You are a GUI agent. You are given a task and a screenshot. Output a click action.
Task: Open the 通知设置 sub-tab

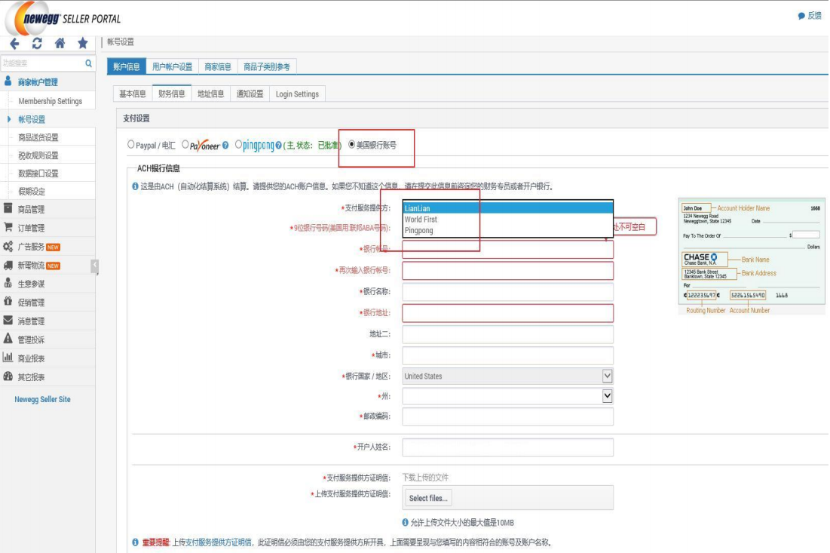pyautogui.click(x=250, y=94)
